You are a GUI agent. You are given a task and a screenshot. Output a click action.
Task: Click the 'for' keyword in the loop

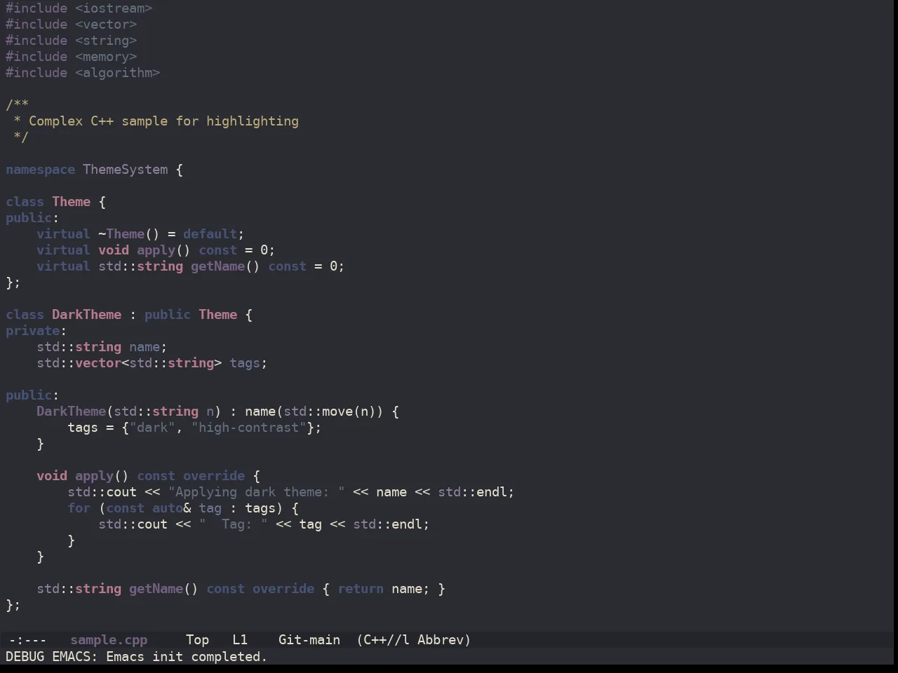(79, 508)
